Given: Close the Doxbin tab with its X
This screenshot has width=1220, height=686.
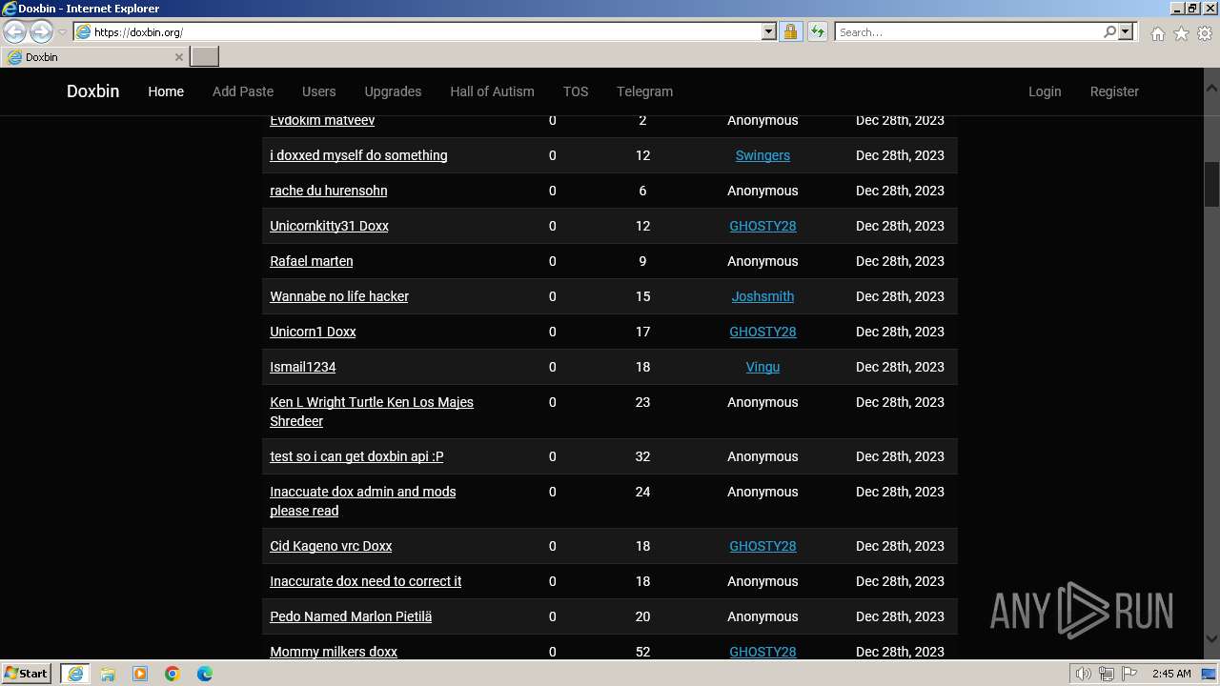Looking at the screenshot, I should [x=178, y=57].
